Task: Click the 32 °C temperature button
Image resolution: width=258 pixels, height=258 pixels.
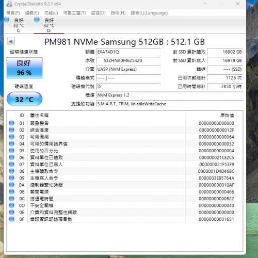Action: (24, 99)
